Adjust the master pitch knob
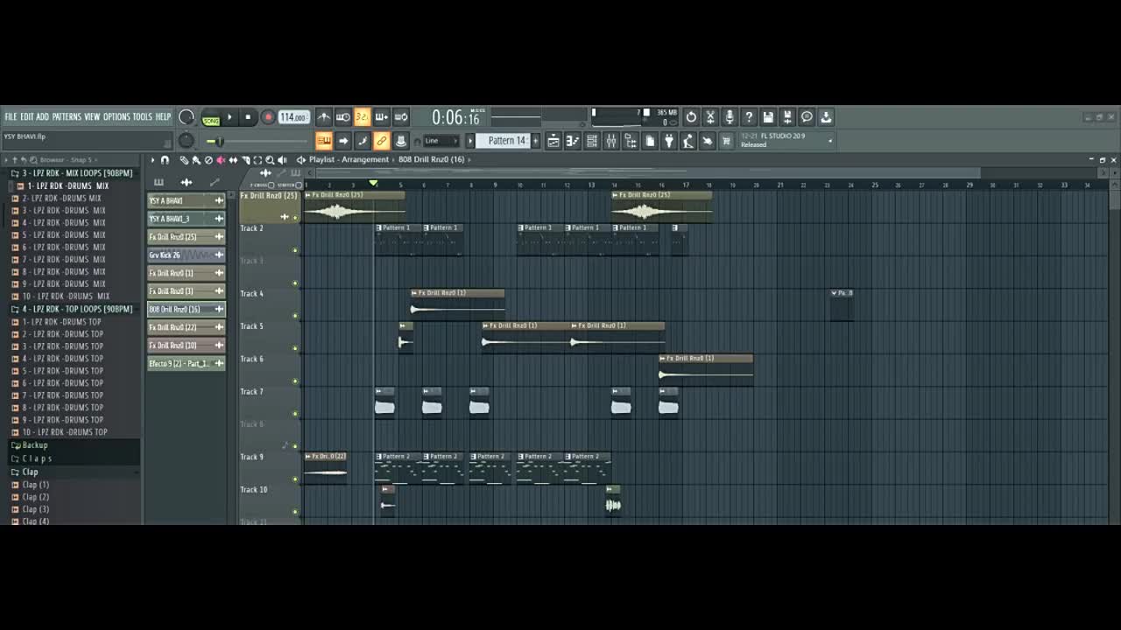 pyautogui.click(x=187, y=140)
